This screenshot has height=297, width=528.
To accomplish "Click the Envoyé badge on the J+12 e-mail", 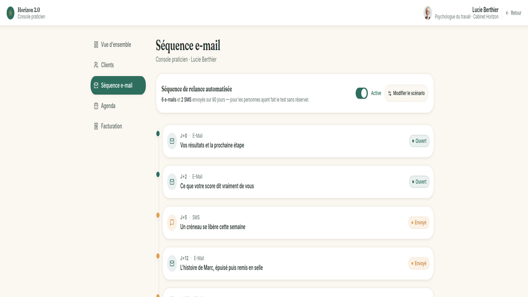I will [419, 263].
